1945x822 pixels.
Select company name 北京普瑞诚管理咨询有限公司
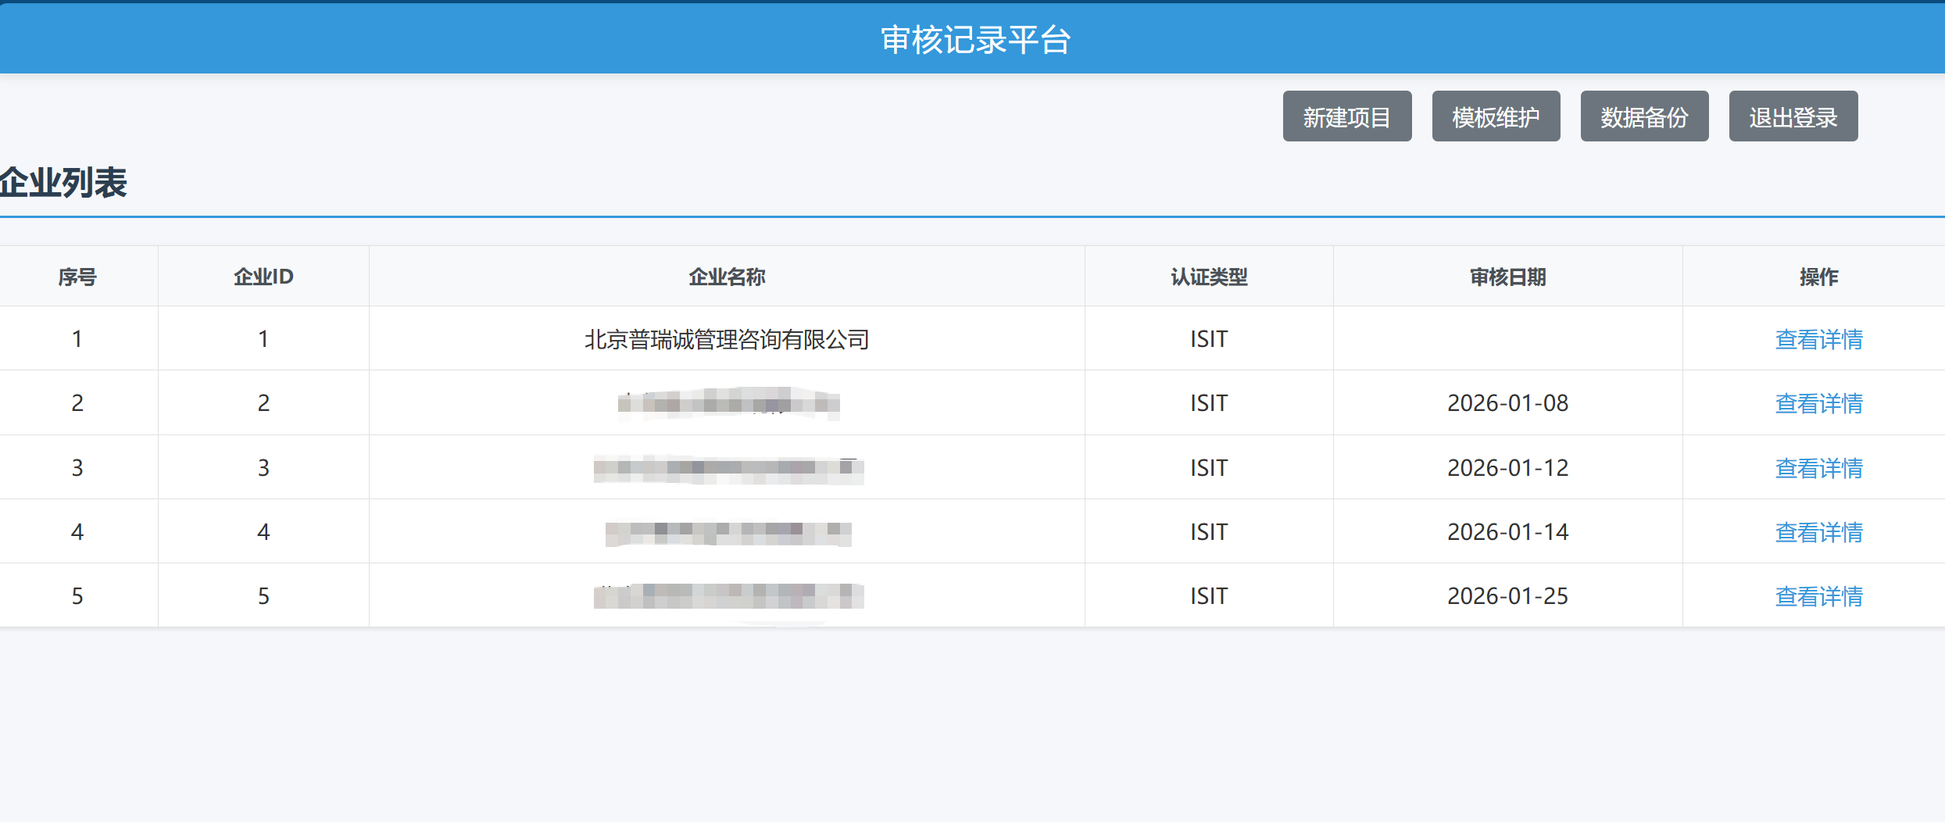click(726, 339)
